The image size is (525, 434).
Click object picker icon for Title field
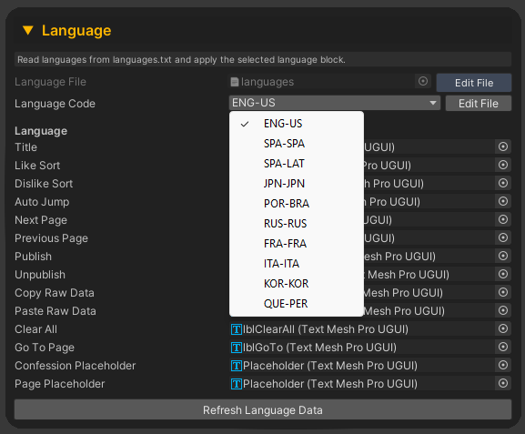(503, 146)
